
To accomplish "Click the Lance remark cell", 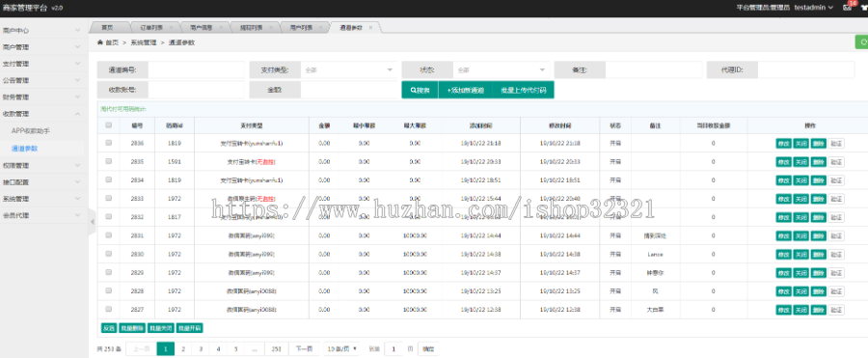I will pyautogui.click(x=655, y=255).
